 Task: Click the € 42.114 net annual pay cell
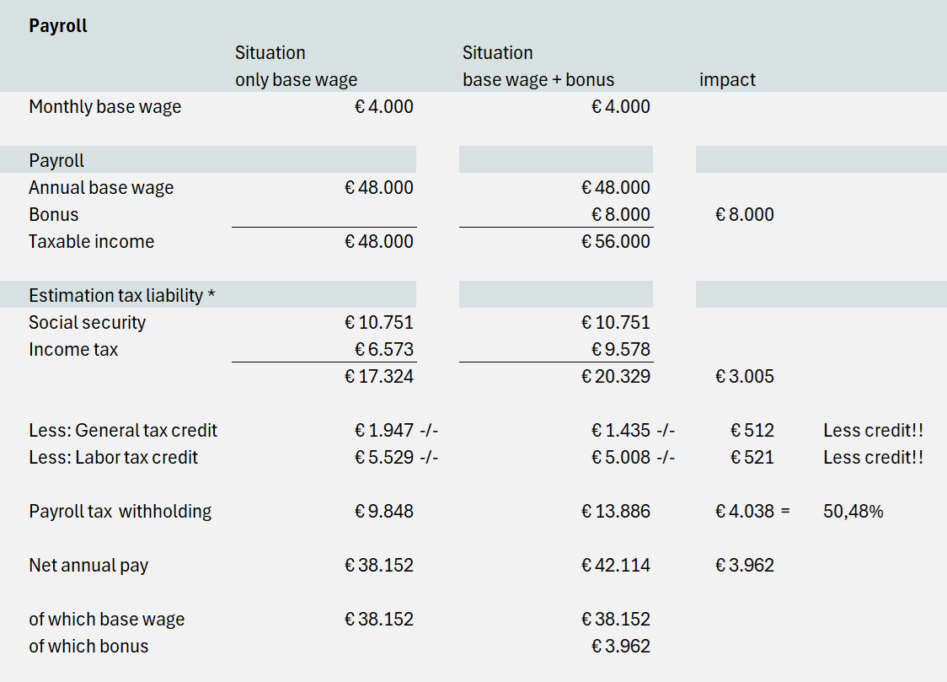615,566
